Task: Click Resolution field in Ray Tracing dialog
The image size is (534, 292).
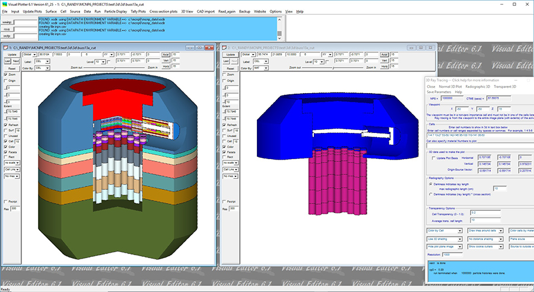Action: click(x=452, y=255)
